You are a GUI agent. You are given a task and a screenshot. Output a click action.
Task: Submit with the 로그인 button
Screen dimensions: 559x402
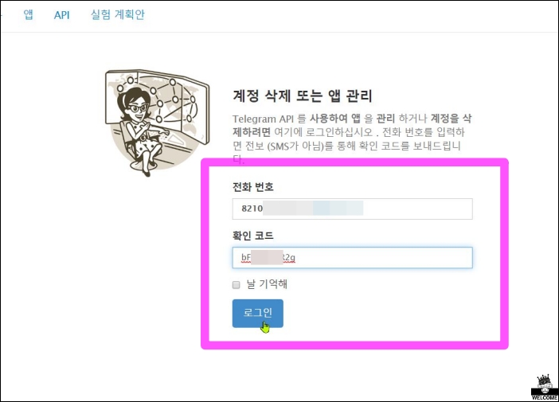pos(258,314)
